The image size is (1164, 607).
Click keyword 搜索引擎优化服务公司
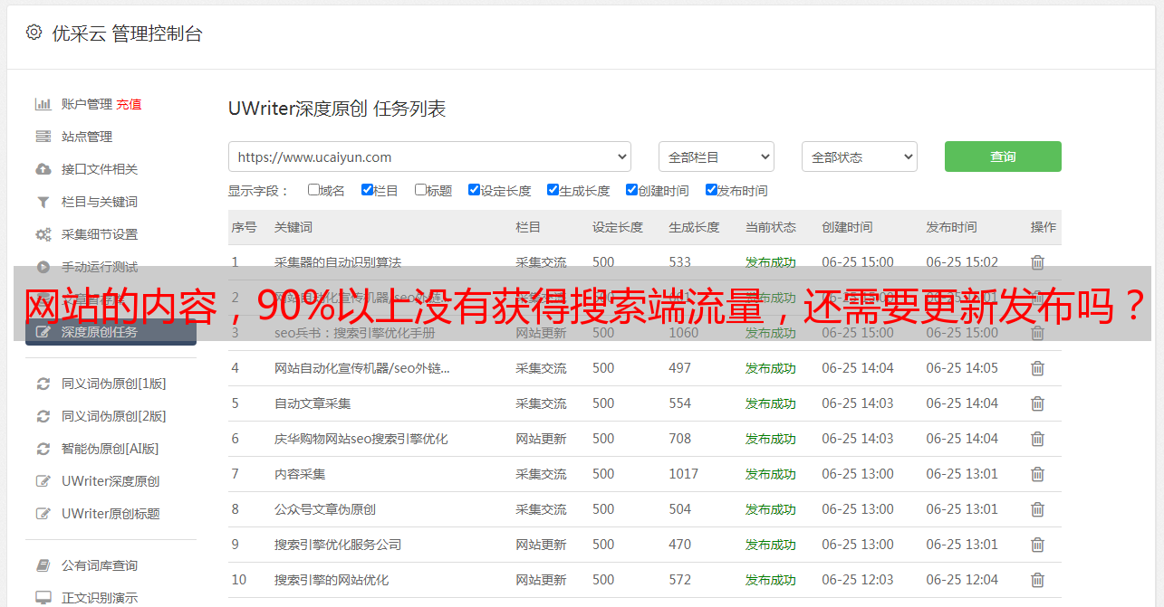(x=338, y=545)
